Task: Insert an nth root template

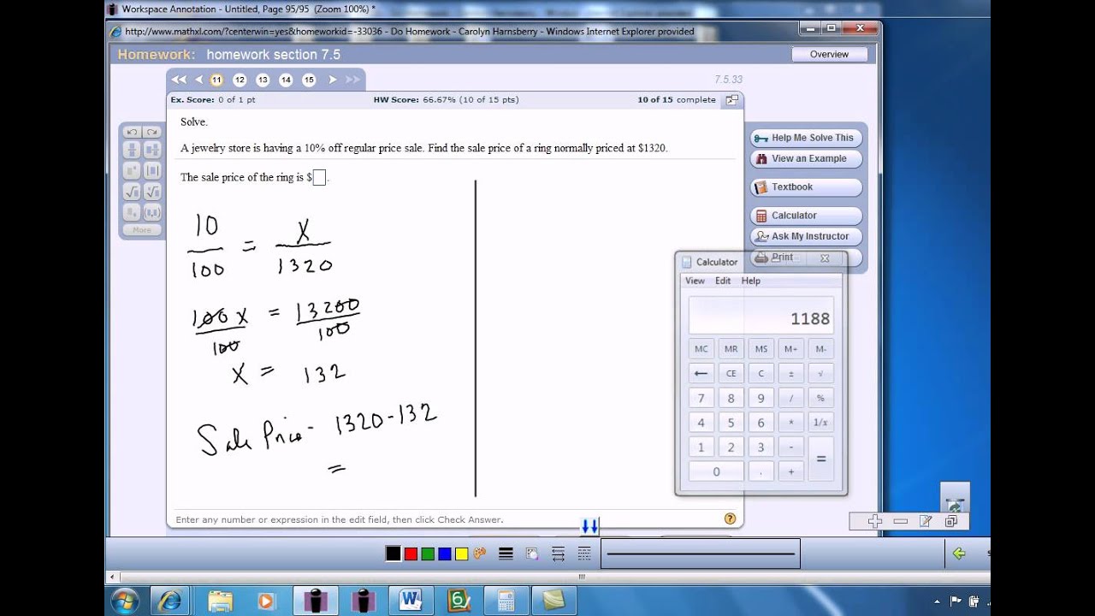Action: click(x=151, y=192)
